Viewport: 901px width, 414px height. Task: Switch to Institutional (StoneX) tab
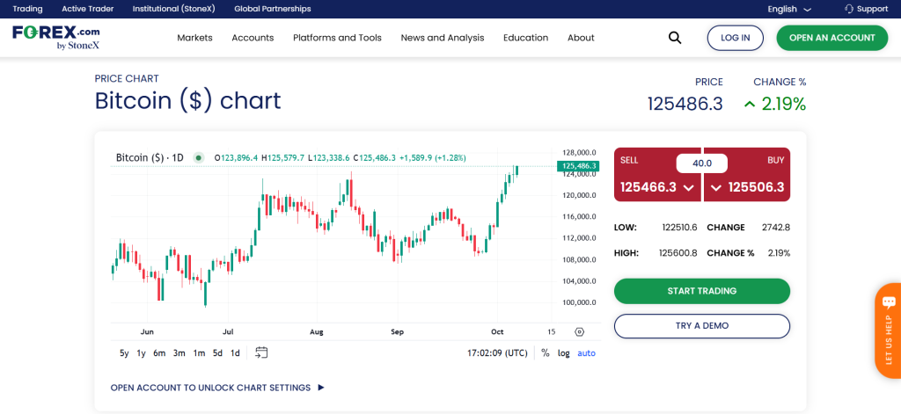tap(174, 9)
